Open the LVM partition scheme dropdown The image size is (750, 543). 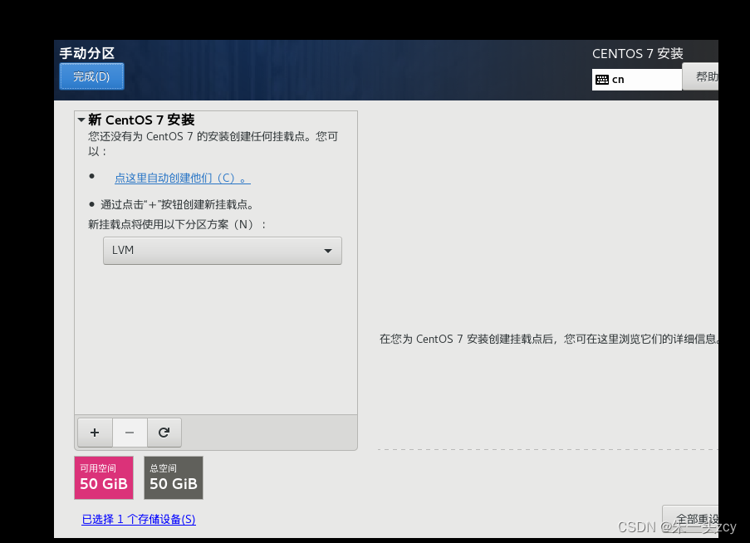(223, 251)
